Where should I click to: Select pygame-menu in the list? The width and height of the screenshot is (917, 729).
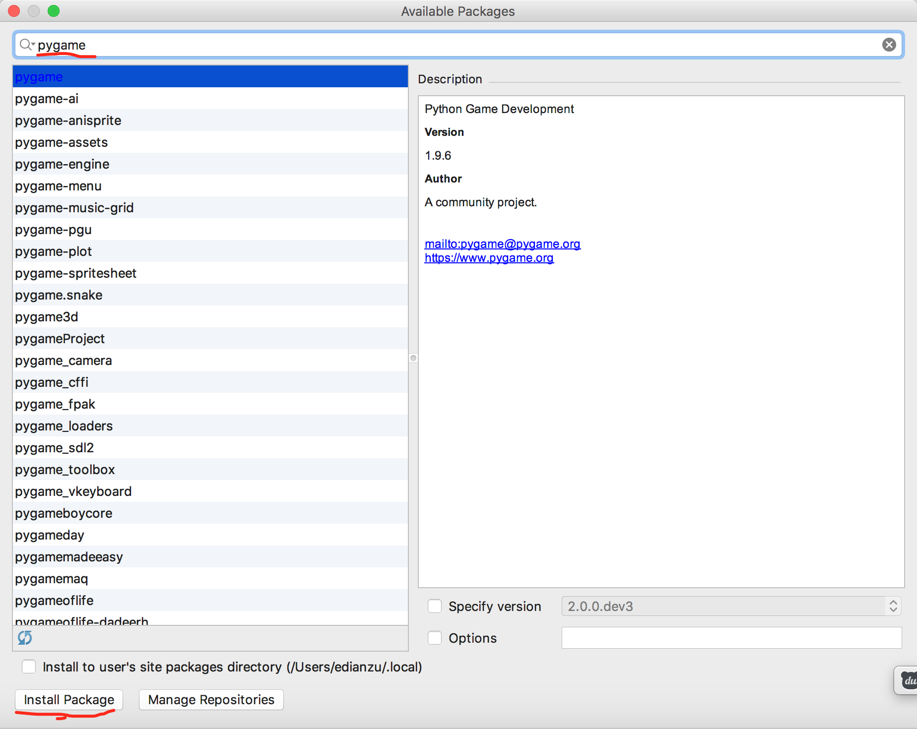[210, 186]
